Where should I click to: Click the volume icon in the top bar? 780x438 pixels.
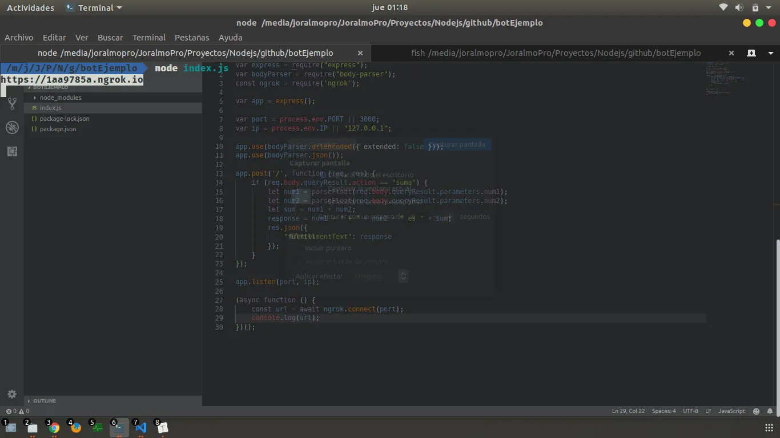[x=739, y=7]
